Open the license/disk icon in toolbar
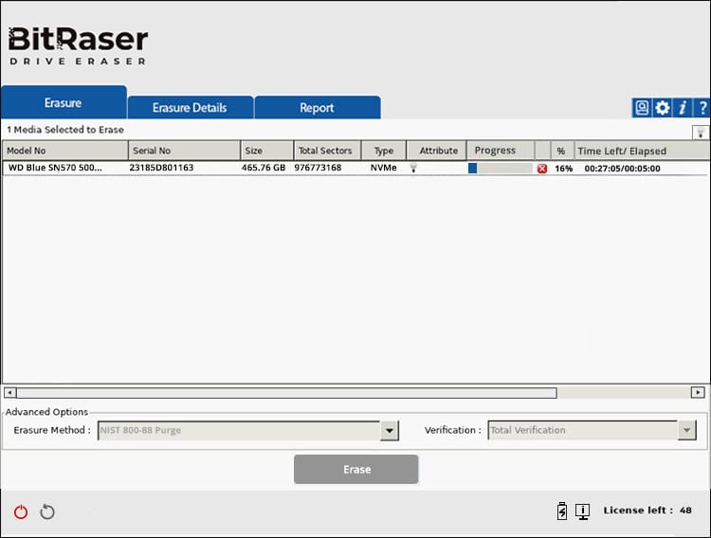The height and width of the screenshot is (538, 711). click(x=642, y=108)
